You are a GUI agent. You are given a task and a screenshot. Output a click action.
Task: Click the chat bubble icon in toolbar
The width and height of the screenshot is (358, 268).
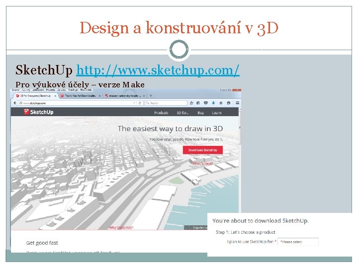pyautogui.click(x=229, y=103)
